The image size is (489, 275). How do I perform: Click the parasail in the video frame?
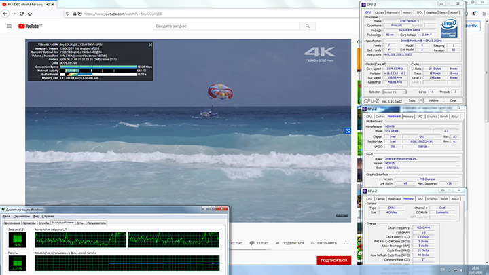tap(220, 91)
